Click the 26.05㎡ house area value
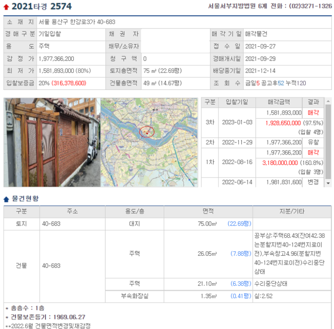 (207, 253)
